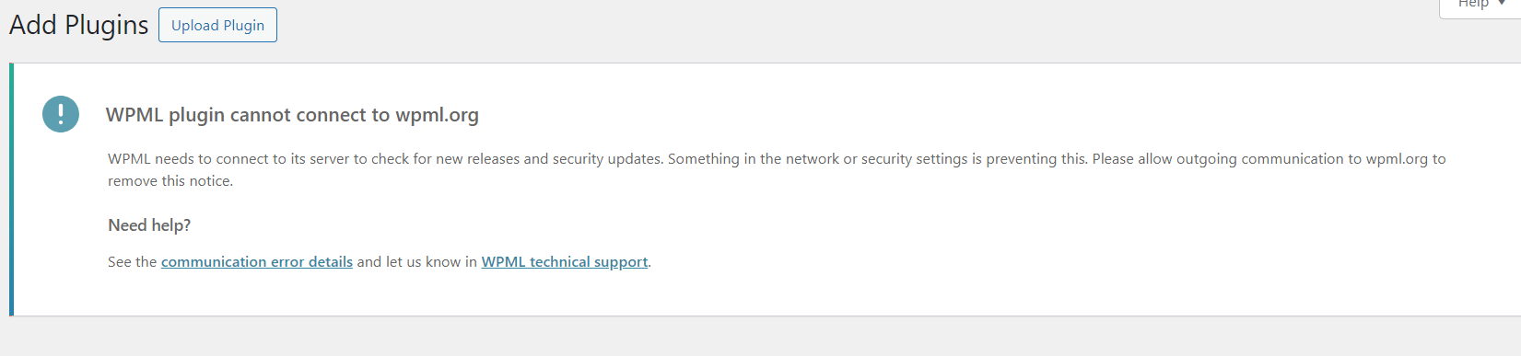Image resolution: width=1521 pixels, height=356 pixels.
Task: Click the 'Need help?' subheading
Action: [x=149, y=225]
